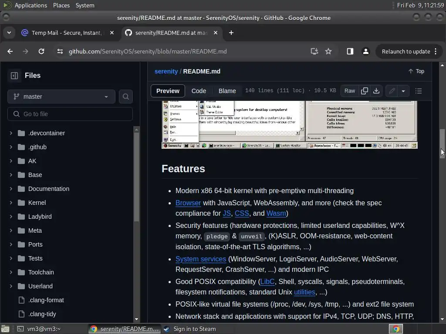Expand the Ladybird folder
The image size is (446, 334).
[11, 217]
